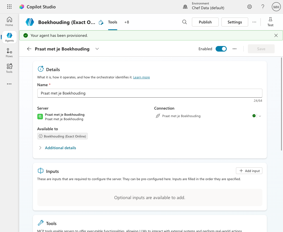Show more sidebar items via ellipsis
Image resolution: width=283 pixels, height=232 pixels.
(x=9, y=84)
